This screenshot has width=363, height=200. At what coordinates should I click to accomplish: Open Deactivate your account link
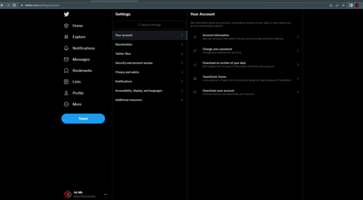tap(245, 92)
